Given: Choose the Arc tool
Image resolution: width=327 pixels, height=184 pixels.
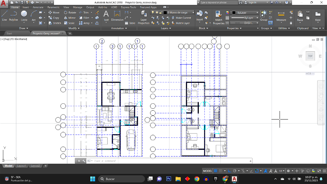Looking at the screenshot, I should (34, 16).
